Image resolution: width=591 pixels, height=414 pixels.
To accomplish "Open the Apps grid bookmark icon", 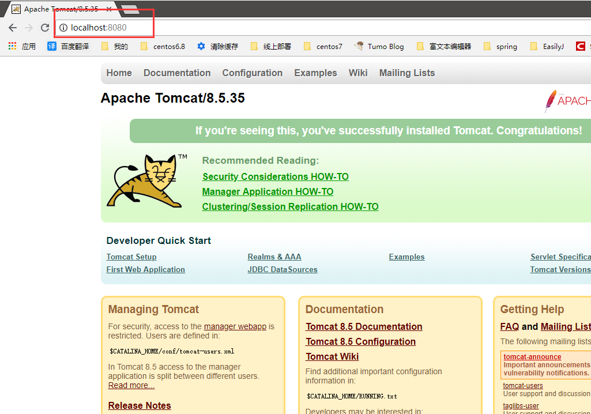I will click(x=13, y=46).
